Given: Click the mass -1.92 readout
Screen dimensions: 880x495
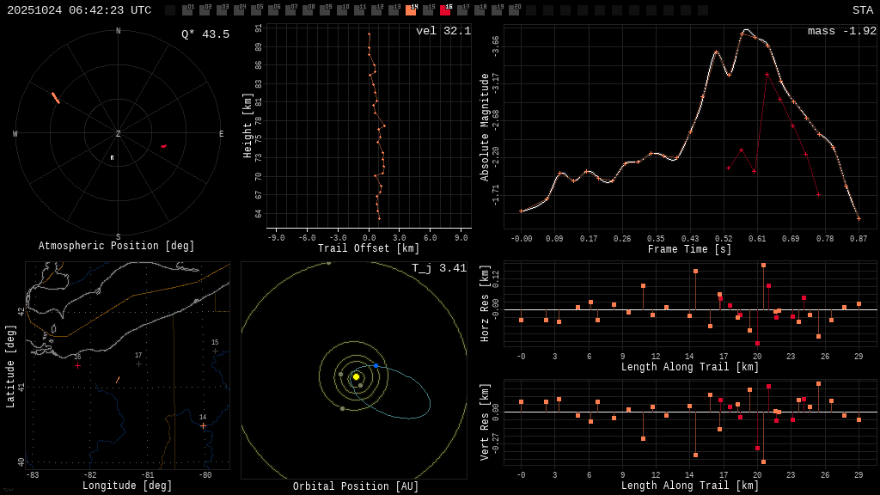Looking at the screenshot, I should coord(841,31).
